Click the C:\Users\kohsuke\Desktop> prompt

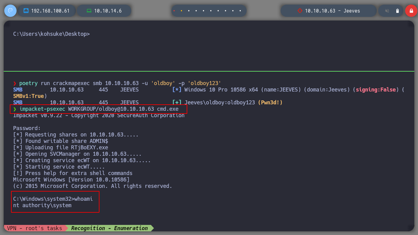[x=51, y=34]
